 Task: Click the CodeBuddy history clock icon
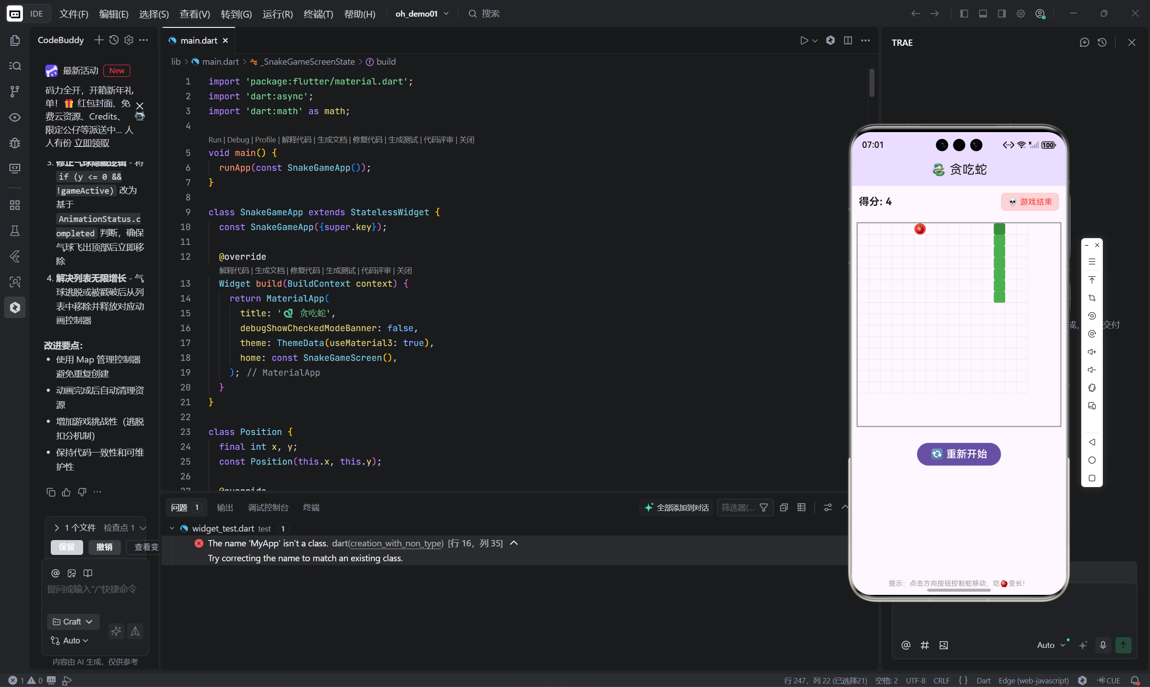114,40
